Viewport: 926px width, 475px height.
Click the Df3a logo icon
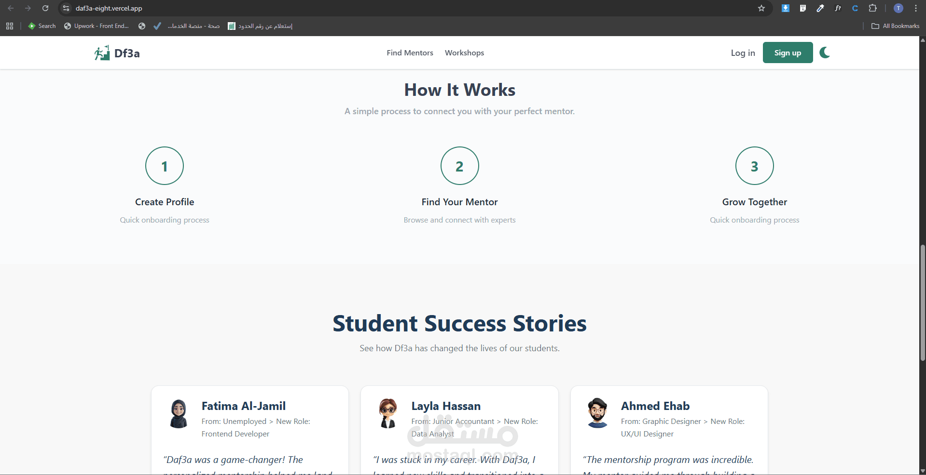102,53
